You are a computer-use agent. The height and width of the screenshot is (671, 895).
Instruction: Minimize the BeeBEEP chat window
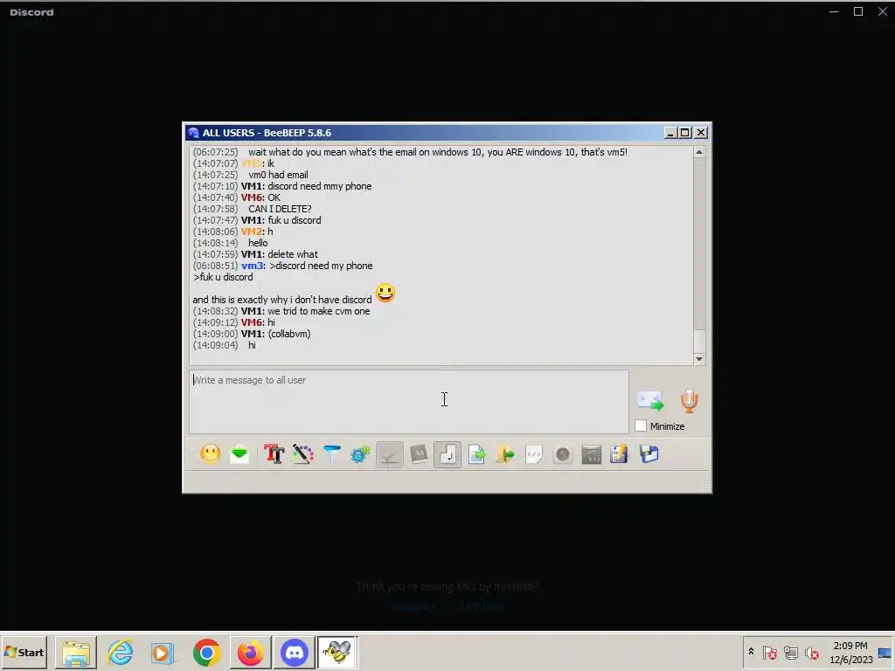click(x=670, y=133)
